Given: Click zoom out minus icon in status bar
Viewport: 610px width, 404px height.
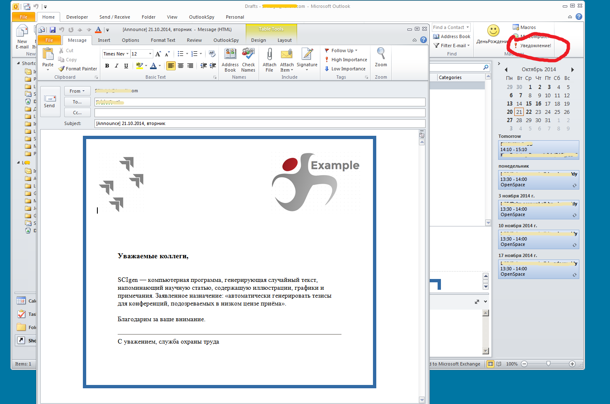Looking at the screenshot, I should click(x=524, y=364).
